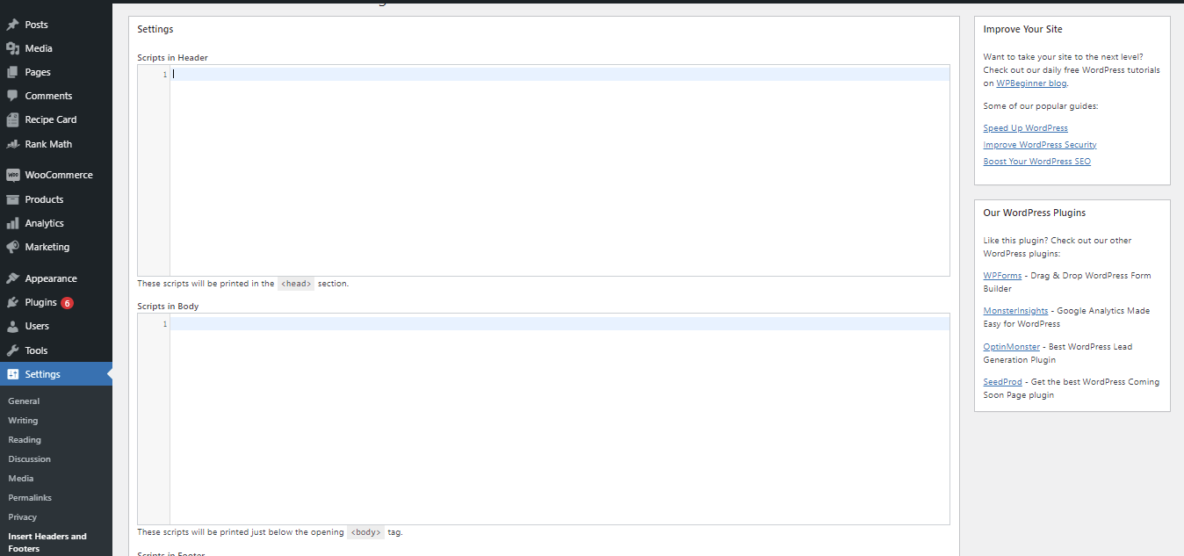Open the WPBeginner blog link
The width and height of the screenshot is (1184, 556).
pyautogui.click(x=1031, y=83)
